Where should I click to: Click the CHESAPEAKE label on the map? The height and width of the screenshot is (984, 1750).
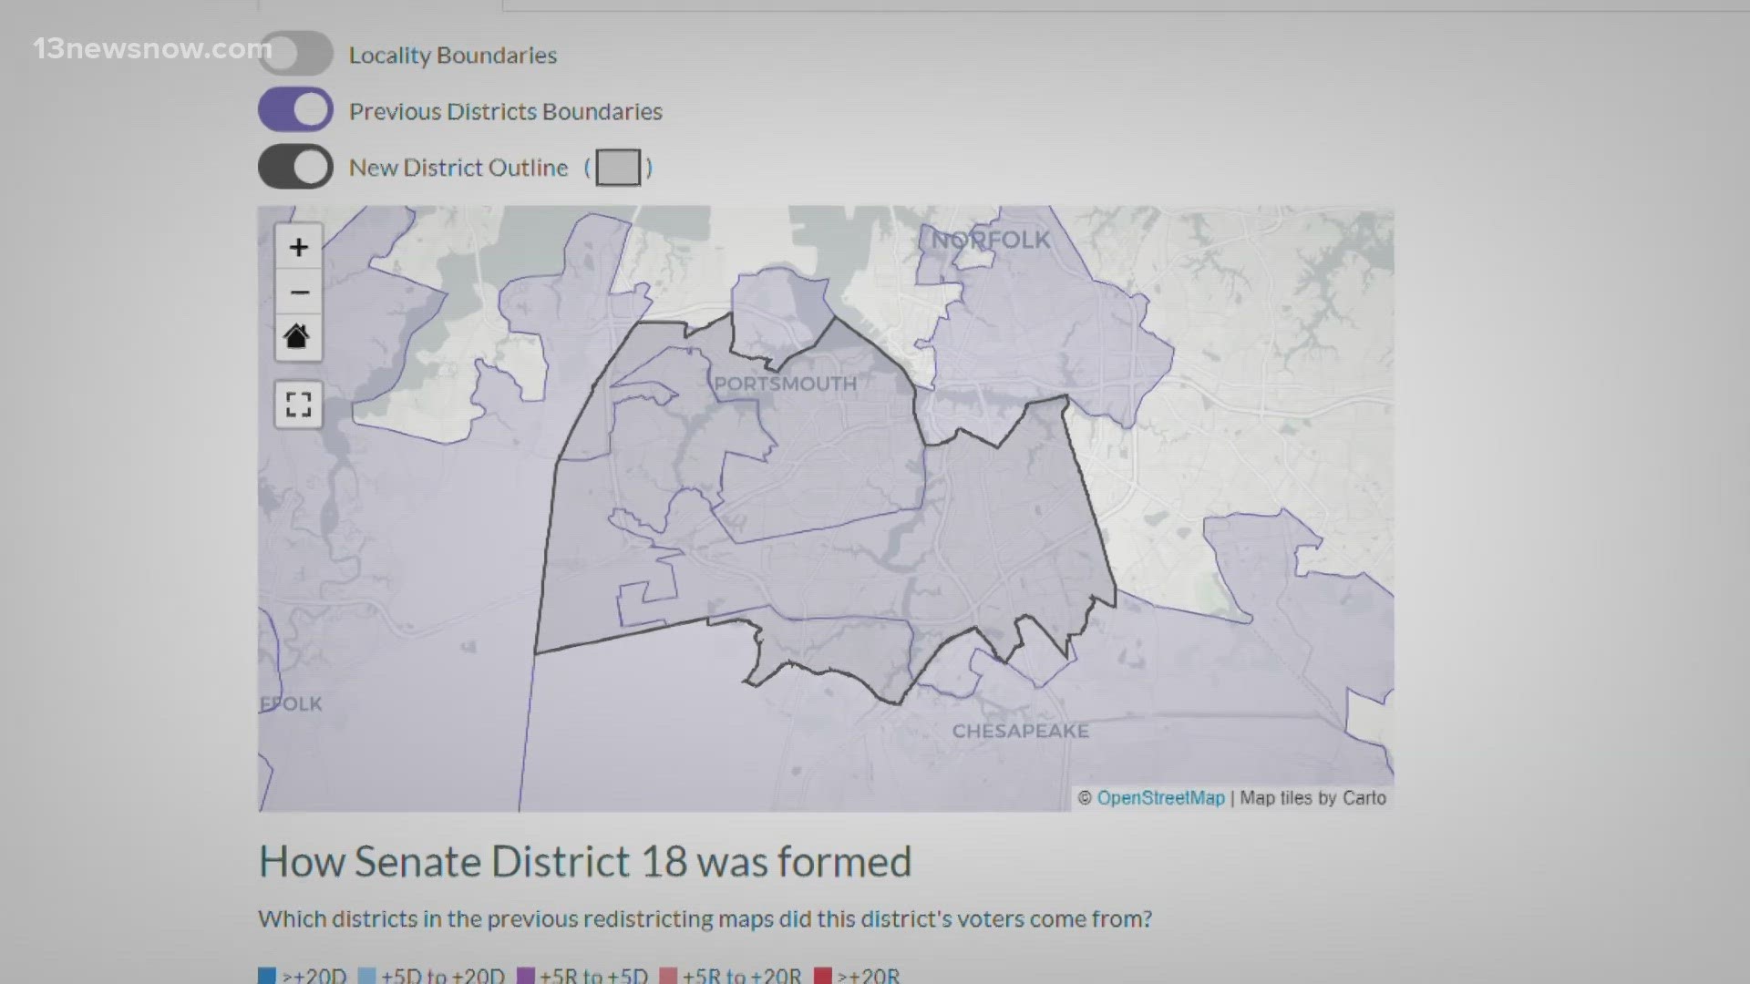tap(1021, 731)
